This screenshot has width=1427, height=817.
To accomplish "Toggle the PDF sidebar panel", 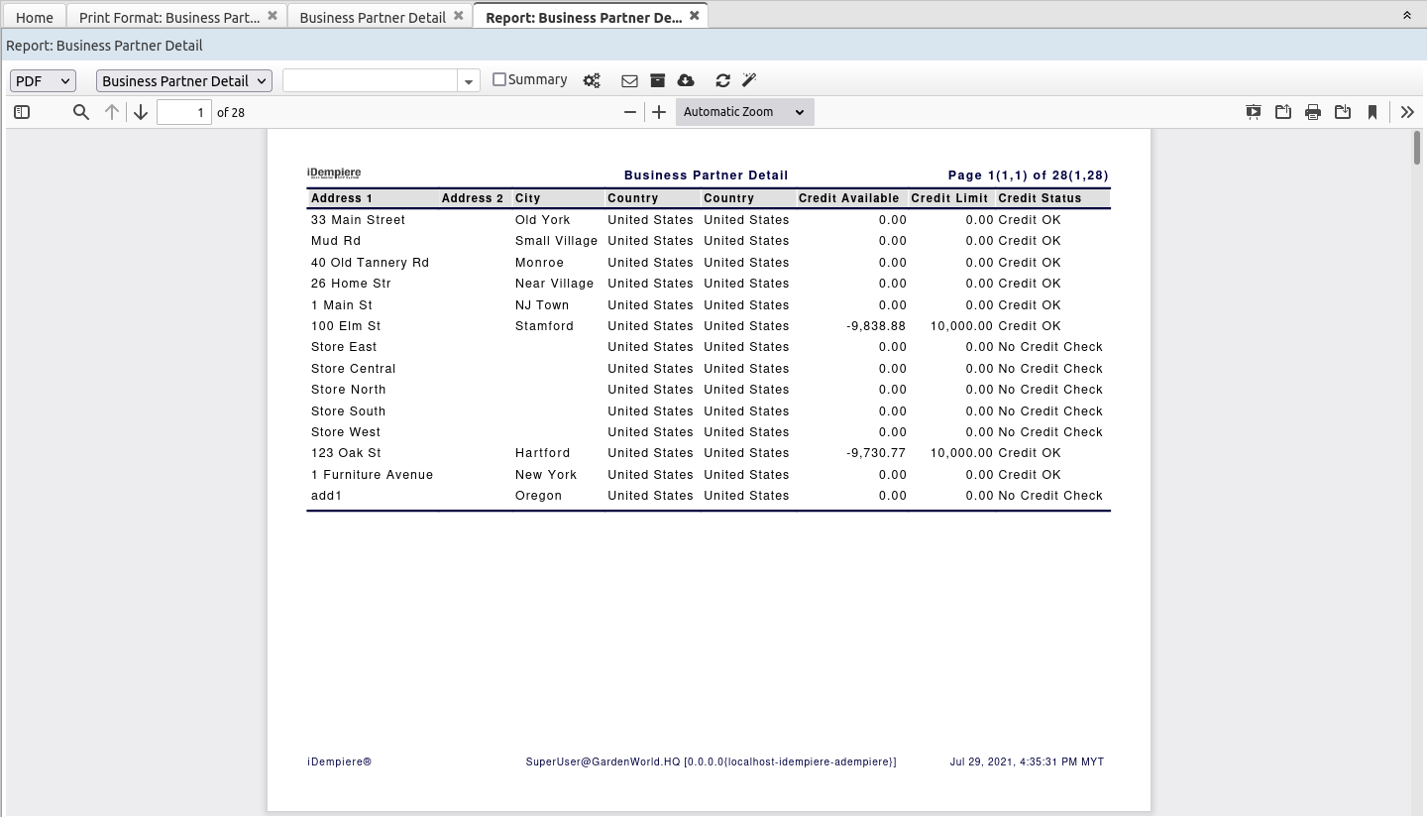I will coord(22,112).
